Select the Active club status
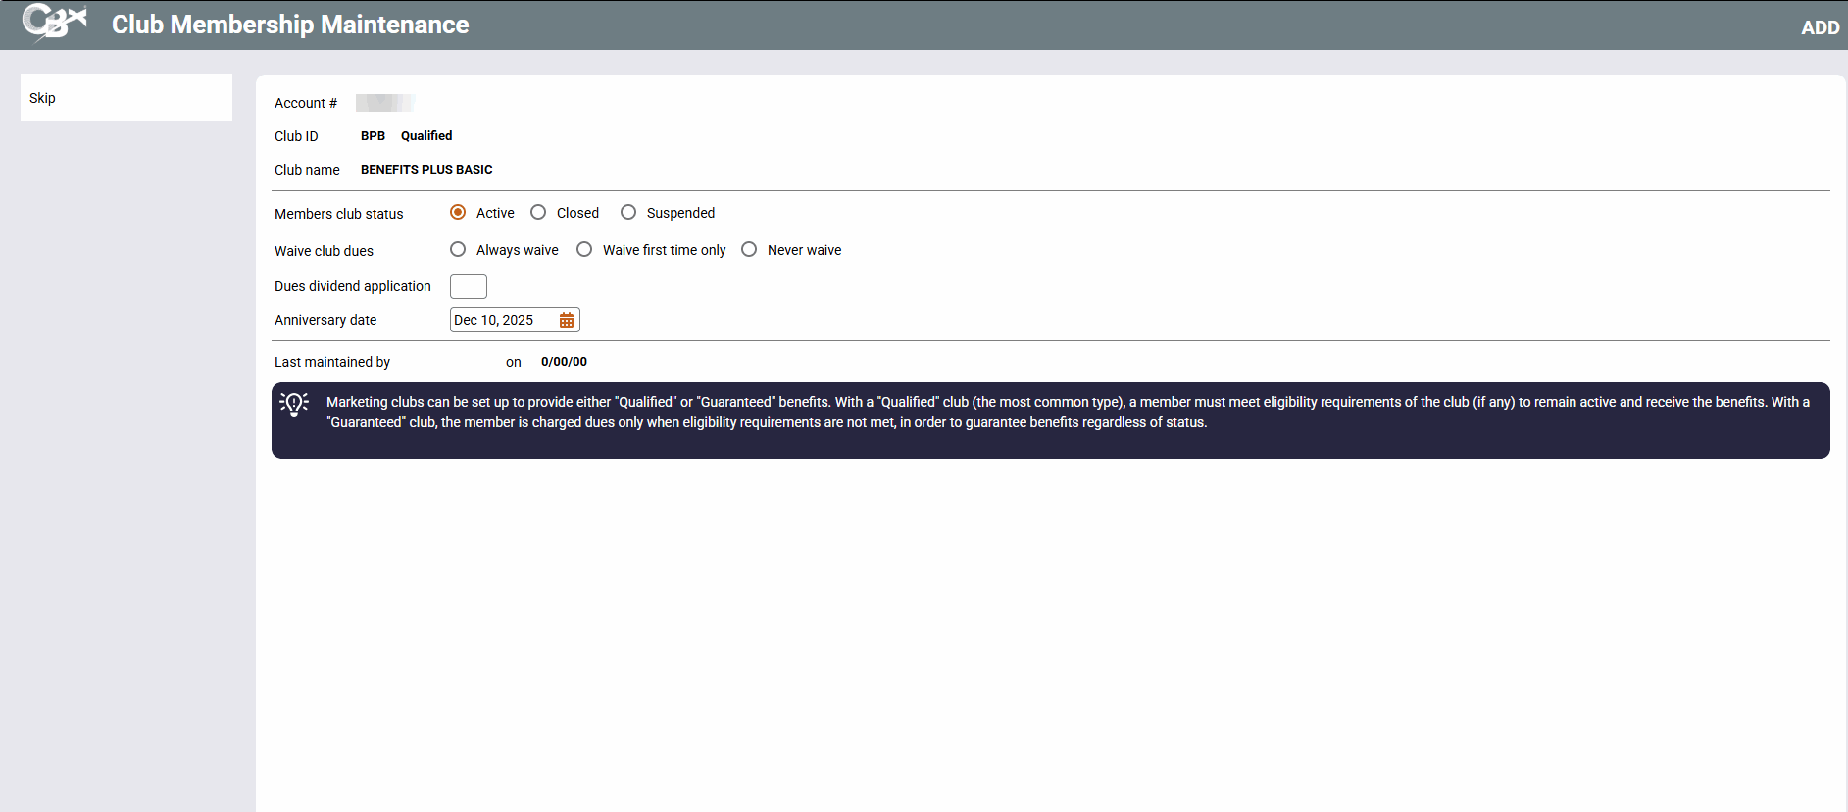This screenshot has width=1848, height=812. coord(458,213)
